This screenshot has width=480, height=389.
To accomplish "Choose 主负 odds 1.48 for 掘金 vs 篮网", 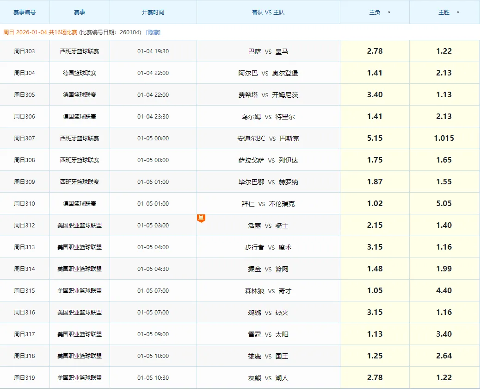I will [375, 269].
